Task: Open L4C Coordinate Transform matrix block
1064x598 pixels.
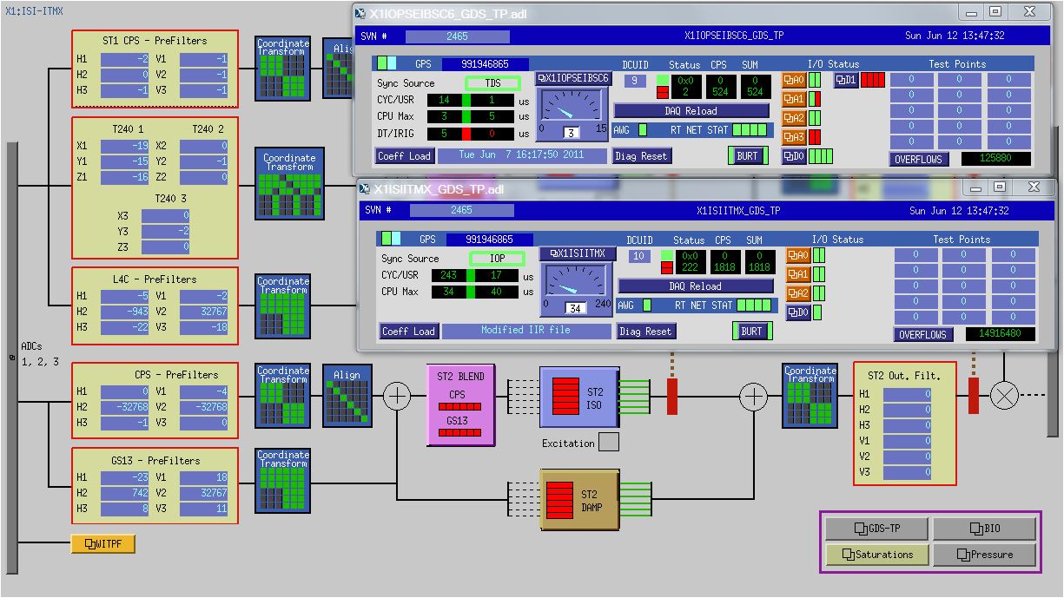Action: pyautogui.click(x=283, y=306)
